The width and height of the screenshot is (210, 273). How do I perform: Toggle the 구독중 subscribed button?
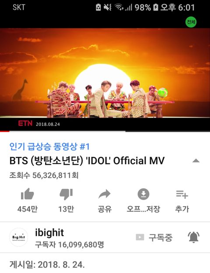point(154,237)
